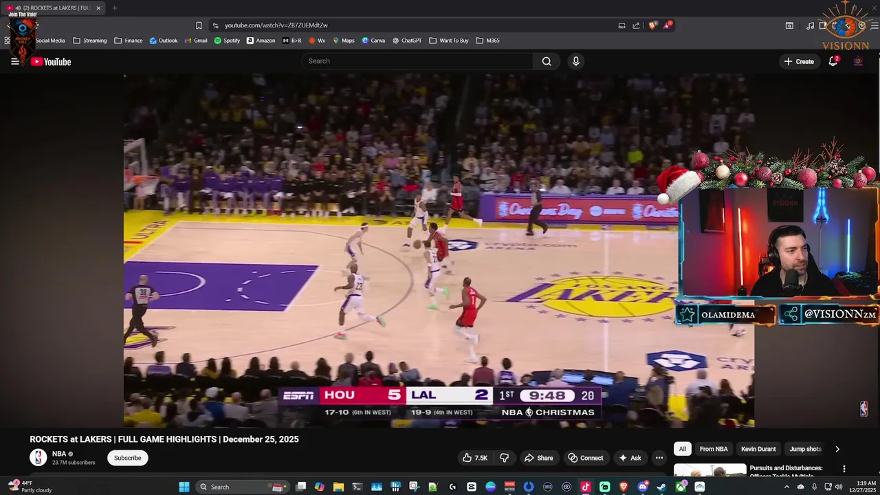The height and width of the screenshot is (495, 880).
Task: Dislike the video with thumbs-down
Action: (504, 458)
